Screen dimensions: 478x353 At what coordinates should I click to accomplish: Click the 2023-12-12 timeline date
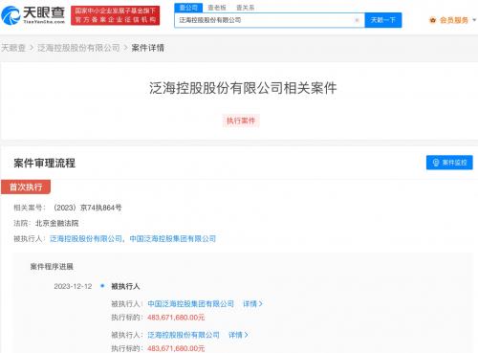[73, 286]
